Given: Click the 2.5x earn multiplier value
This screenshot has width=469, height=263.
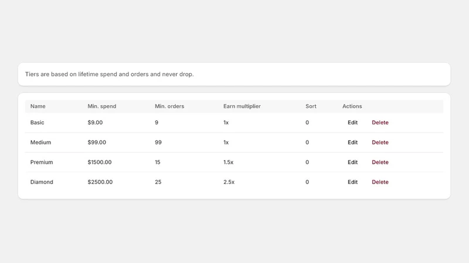Looking at the screenshot, I should pos(229,182).
